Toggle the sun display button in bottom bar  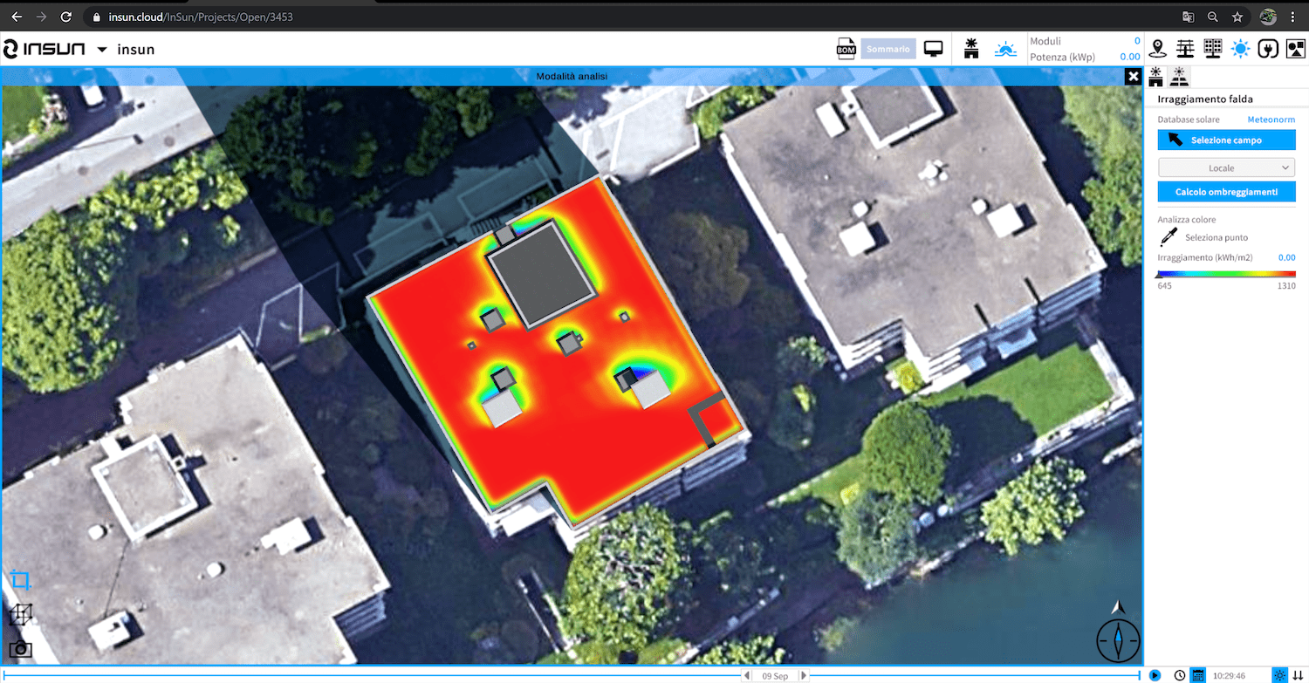pyautogui.click(x=1279, y=675)
